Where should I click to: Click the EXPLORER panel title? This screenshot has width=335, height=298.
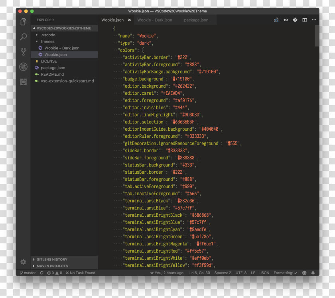pos(45,20)
